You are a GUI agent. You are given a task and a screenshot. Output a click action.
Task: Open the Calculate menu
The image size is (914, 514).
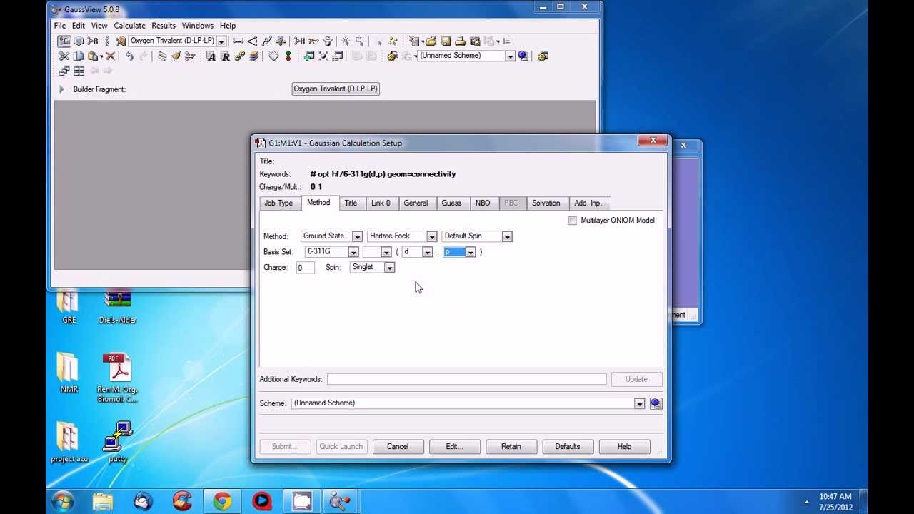pos(129,26)
